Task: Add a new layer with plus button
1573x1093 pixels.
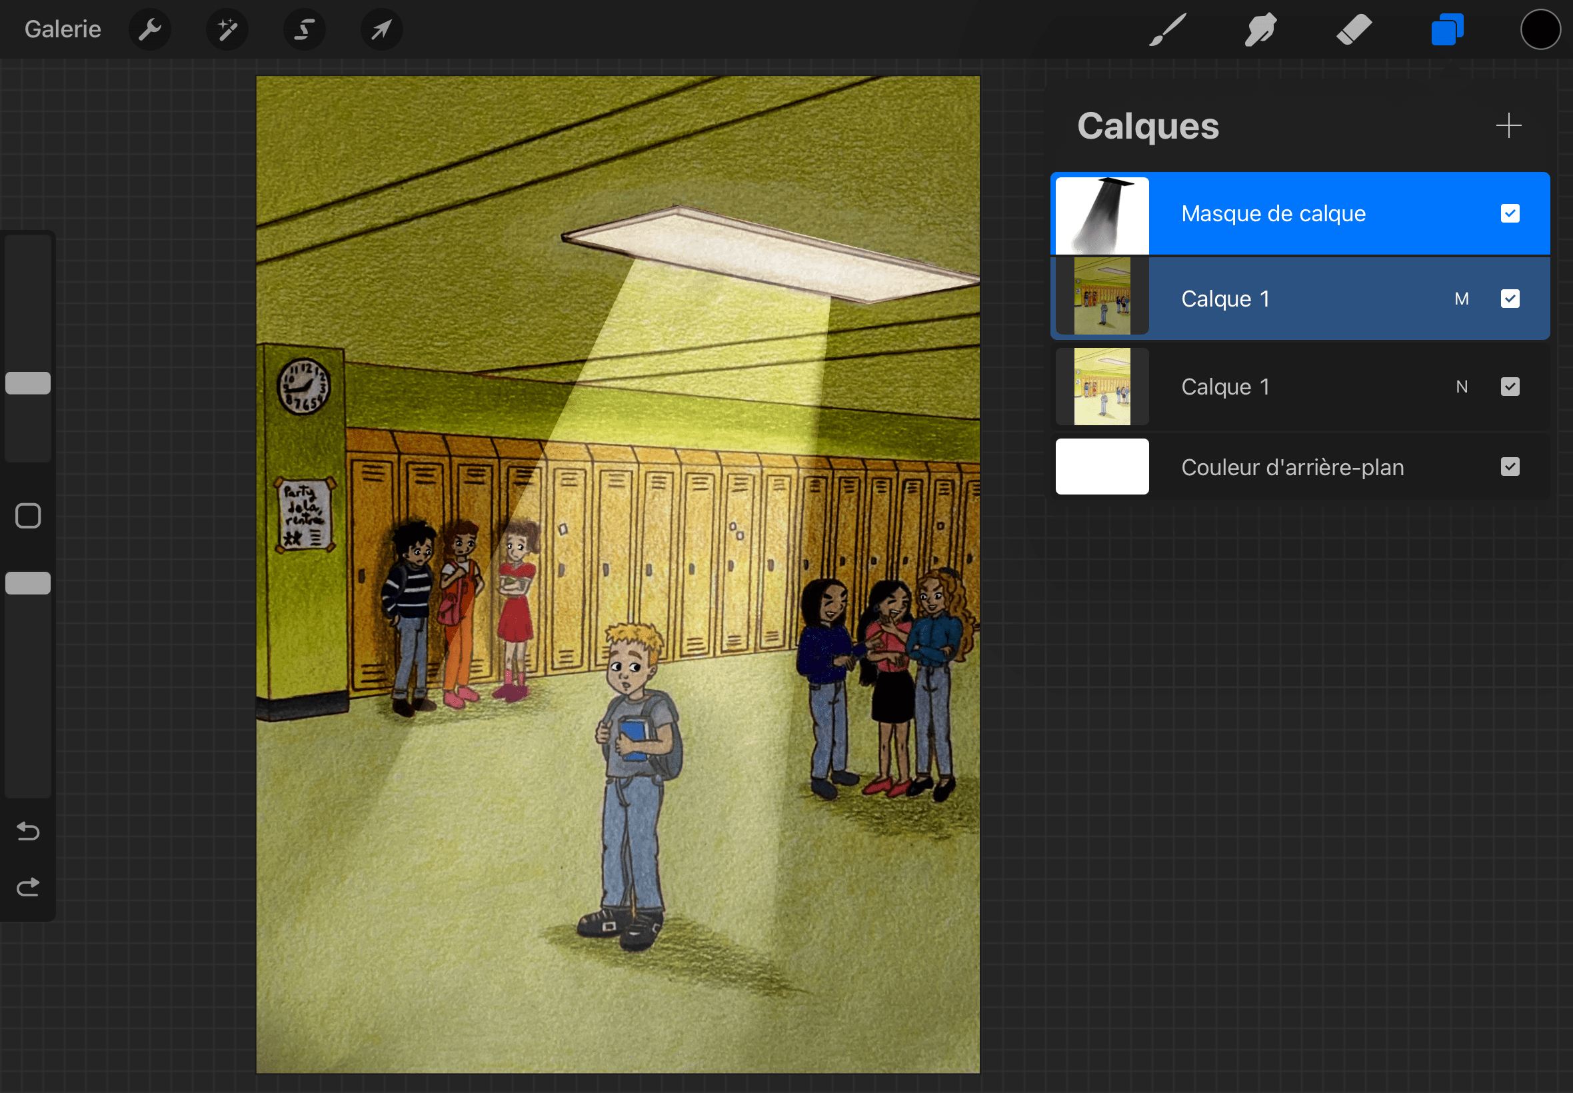Action: click(x=1508, y=126)
